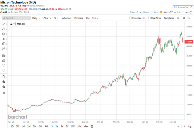Open the Compare menu
Image resolution: width=194 pixels, height=128 pixels.
coord(79,18)
